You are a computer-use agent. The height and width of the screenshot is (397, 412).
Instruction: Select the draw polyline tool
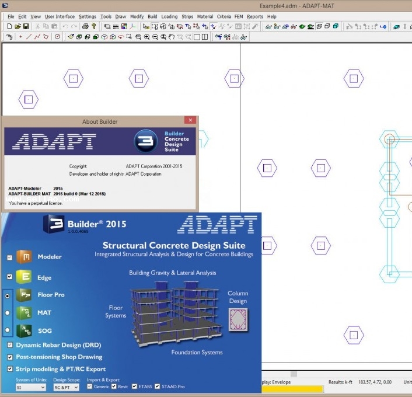tap(37, 37)
